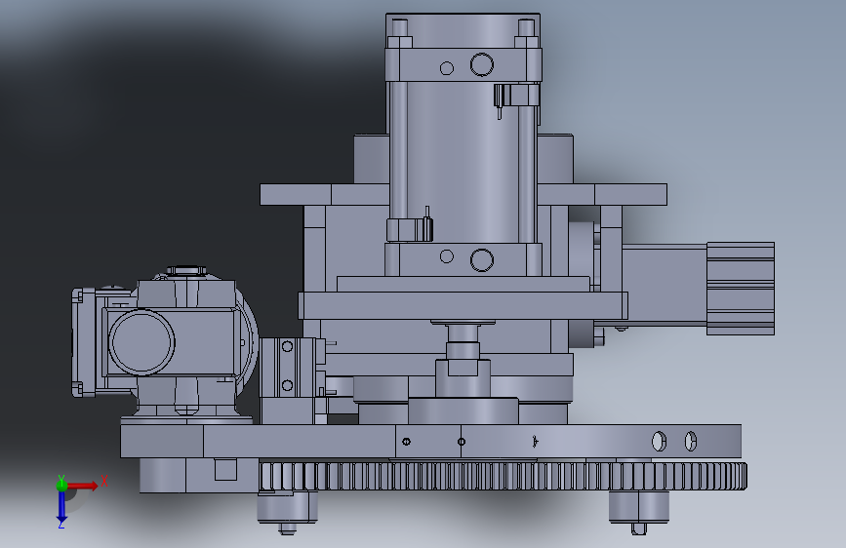846x548 pixels.
Task: Select the small bracket with two bolt holes
Action: 287,367
